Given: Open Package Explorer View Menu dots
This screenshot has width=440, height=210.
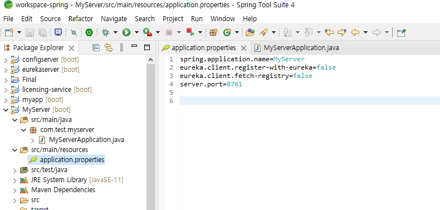Looking at the screenshot, I should coord(121,48).
